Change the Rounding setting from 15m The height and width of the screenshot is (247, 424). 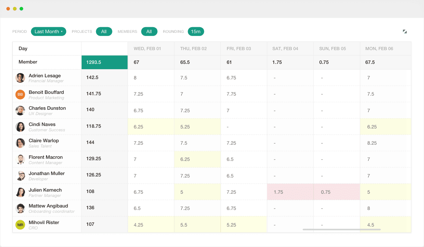(x=196, y=31)
